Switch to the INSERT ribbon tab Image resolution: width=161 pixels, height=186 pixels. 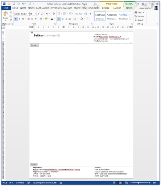tap(23, 8)
